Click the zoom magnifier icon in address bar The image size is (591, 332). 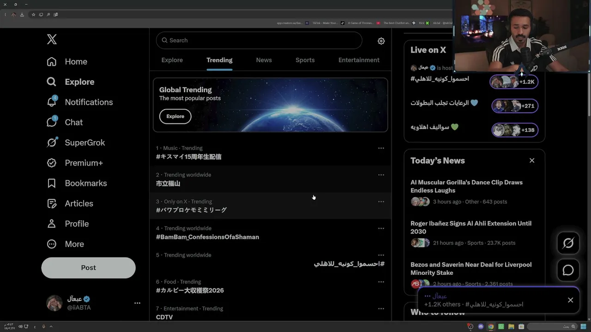pos(48,14)
